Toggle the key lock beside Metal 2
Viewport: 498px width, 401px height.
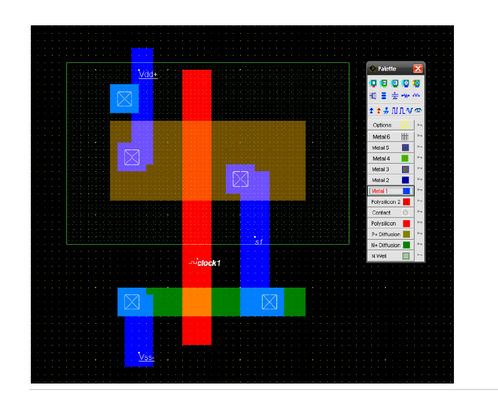point(420,179)
